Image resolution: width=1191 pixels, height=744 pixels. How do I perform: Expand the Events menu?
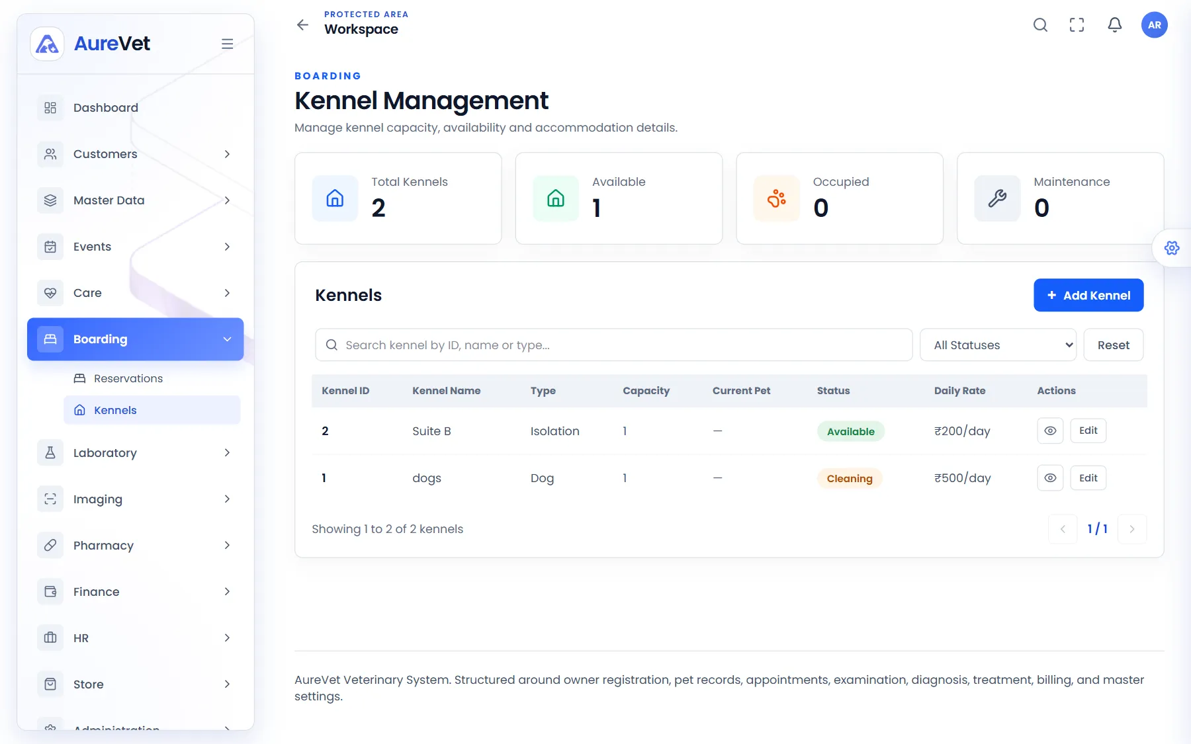point(136,247)
